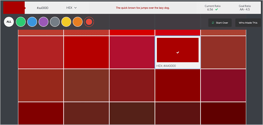The height and width of the screenshot is (125, 263).
Task: Select the darkest brown swatch in bottom row center
Action: 132,113
